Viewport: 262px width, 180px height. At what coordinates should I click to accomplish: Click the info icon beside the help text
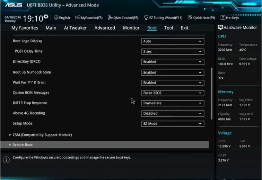(6, 160)
